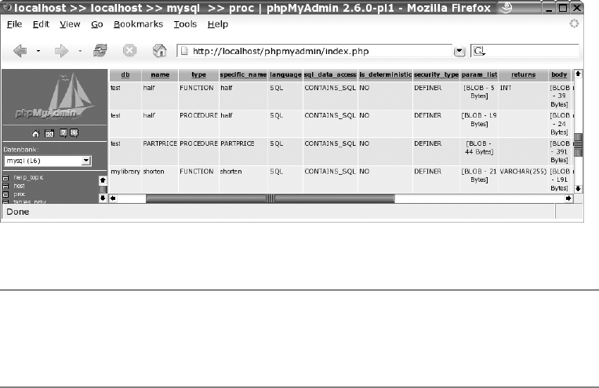Sort by the specific_name column header
Viewport: 599px width, 388px height.
tap(243, 74)
